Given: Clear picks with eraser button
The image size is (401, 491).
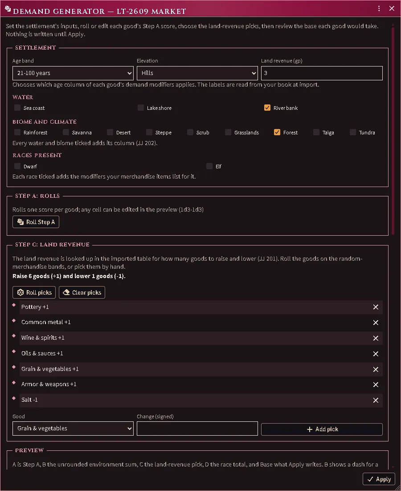Looking at the screenshot, I should (82, 292).
